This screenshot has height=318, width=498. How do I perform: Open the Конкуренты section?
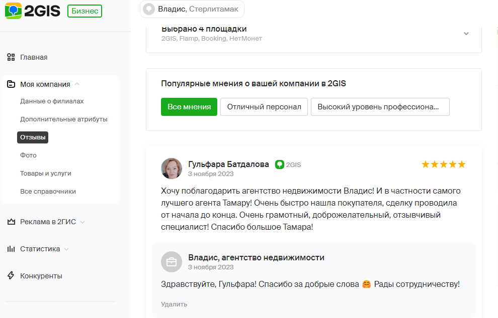tap(41, 276)
